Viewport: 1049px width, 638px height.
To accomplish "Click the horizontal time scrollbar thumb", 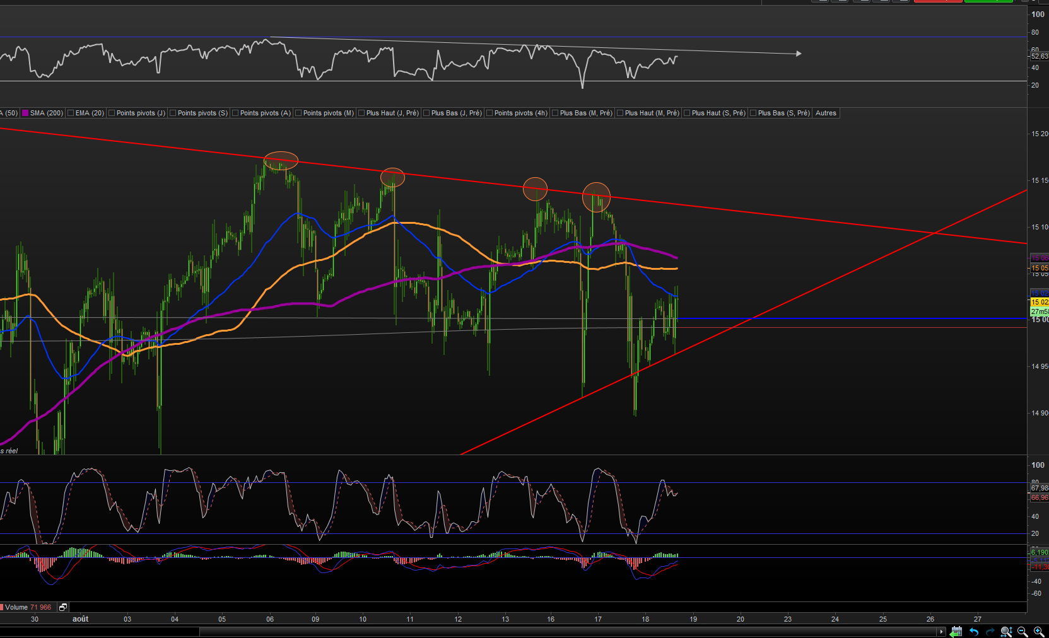I will [x=568, y=632].
